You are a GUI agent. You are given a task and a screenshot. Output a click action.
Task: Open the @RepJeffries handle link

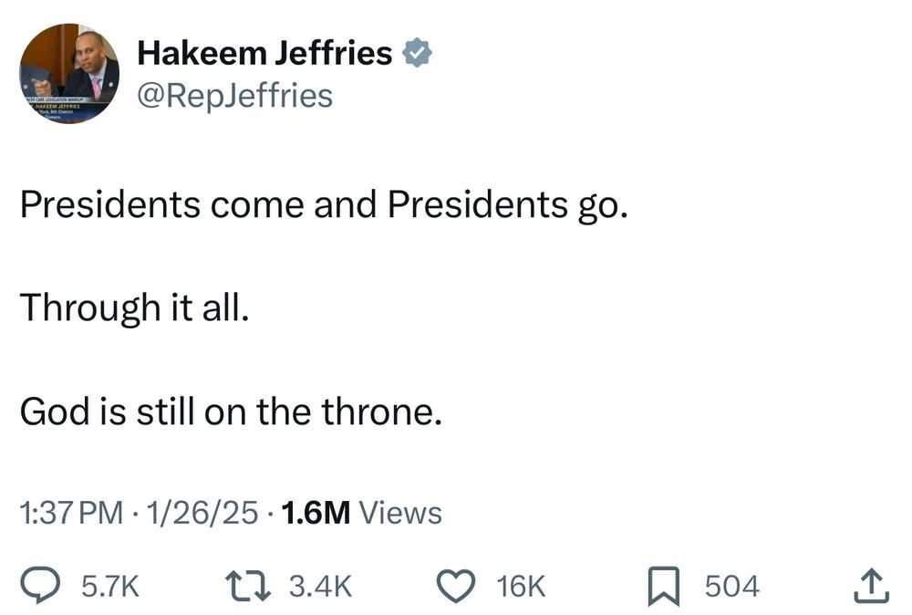[234, 95]
